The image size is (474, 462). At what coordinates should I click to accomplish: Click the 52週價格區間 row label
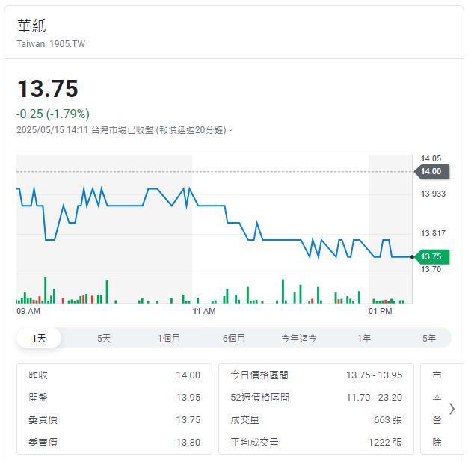tap(260, 398)
